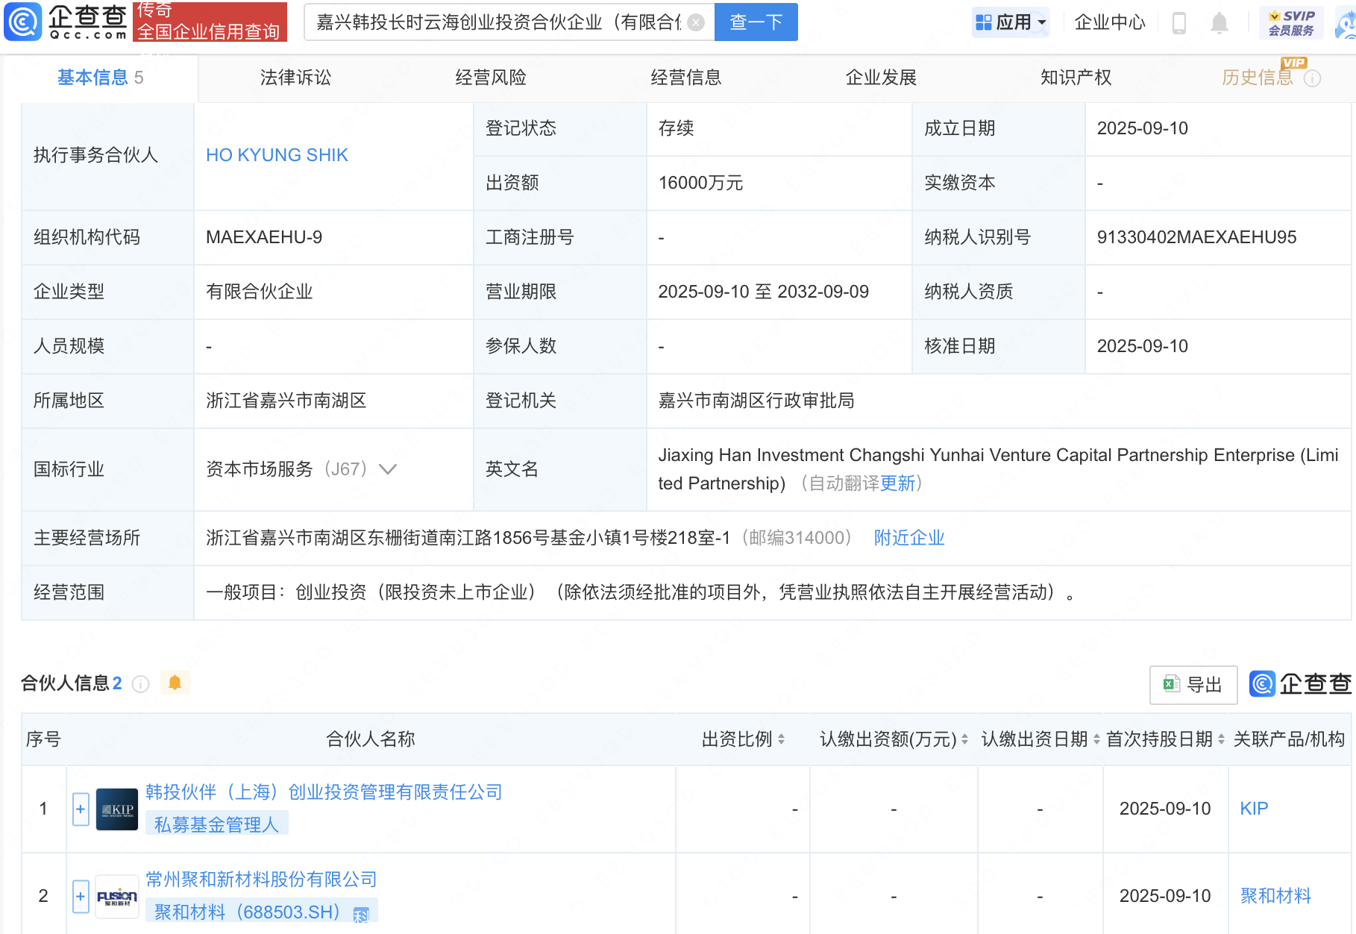Open 企业中心 link

(1110, 22)
